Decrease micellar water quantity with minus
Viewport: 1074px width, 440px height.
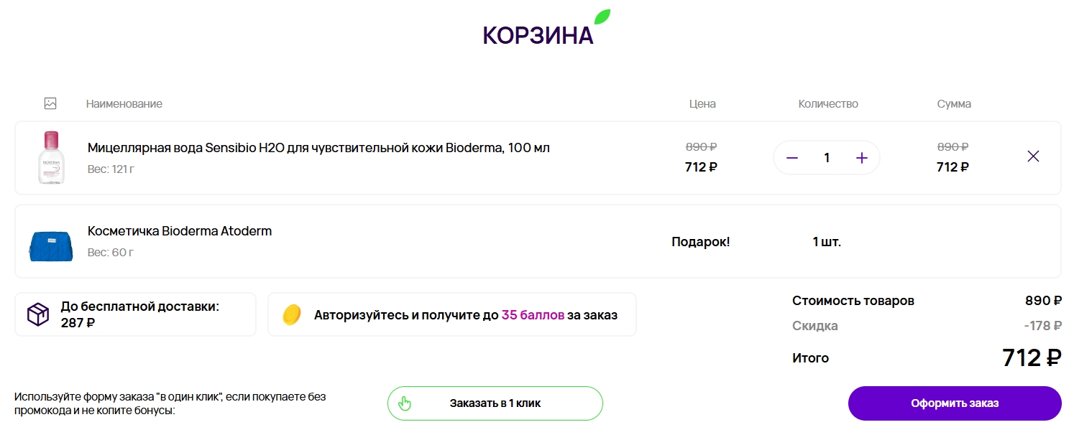point(792,158)
